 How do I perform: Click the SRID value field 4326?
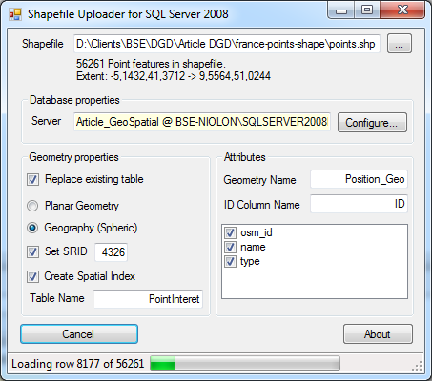click(x=112, y=252)
